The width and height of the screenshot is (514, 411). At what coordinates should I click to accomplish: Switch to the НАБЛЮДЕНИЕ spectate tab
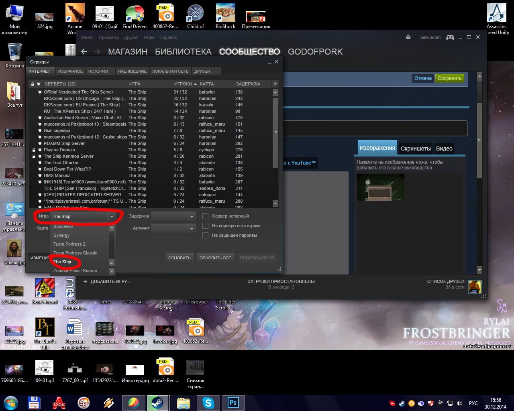point(132,71)
